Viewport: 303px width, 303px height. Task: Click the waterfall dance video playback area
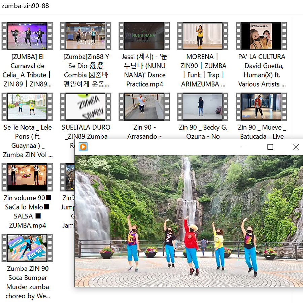point(189,221)
